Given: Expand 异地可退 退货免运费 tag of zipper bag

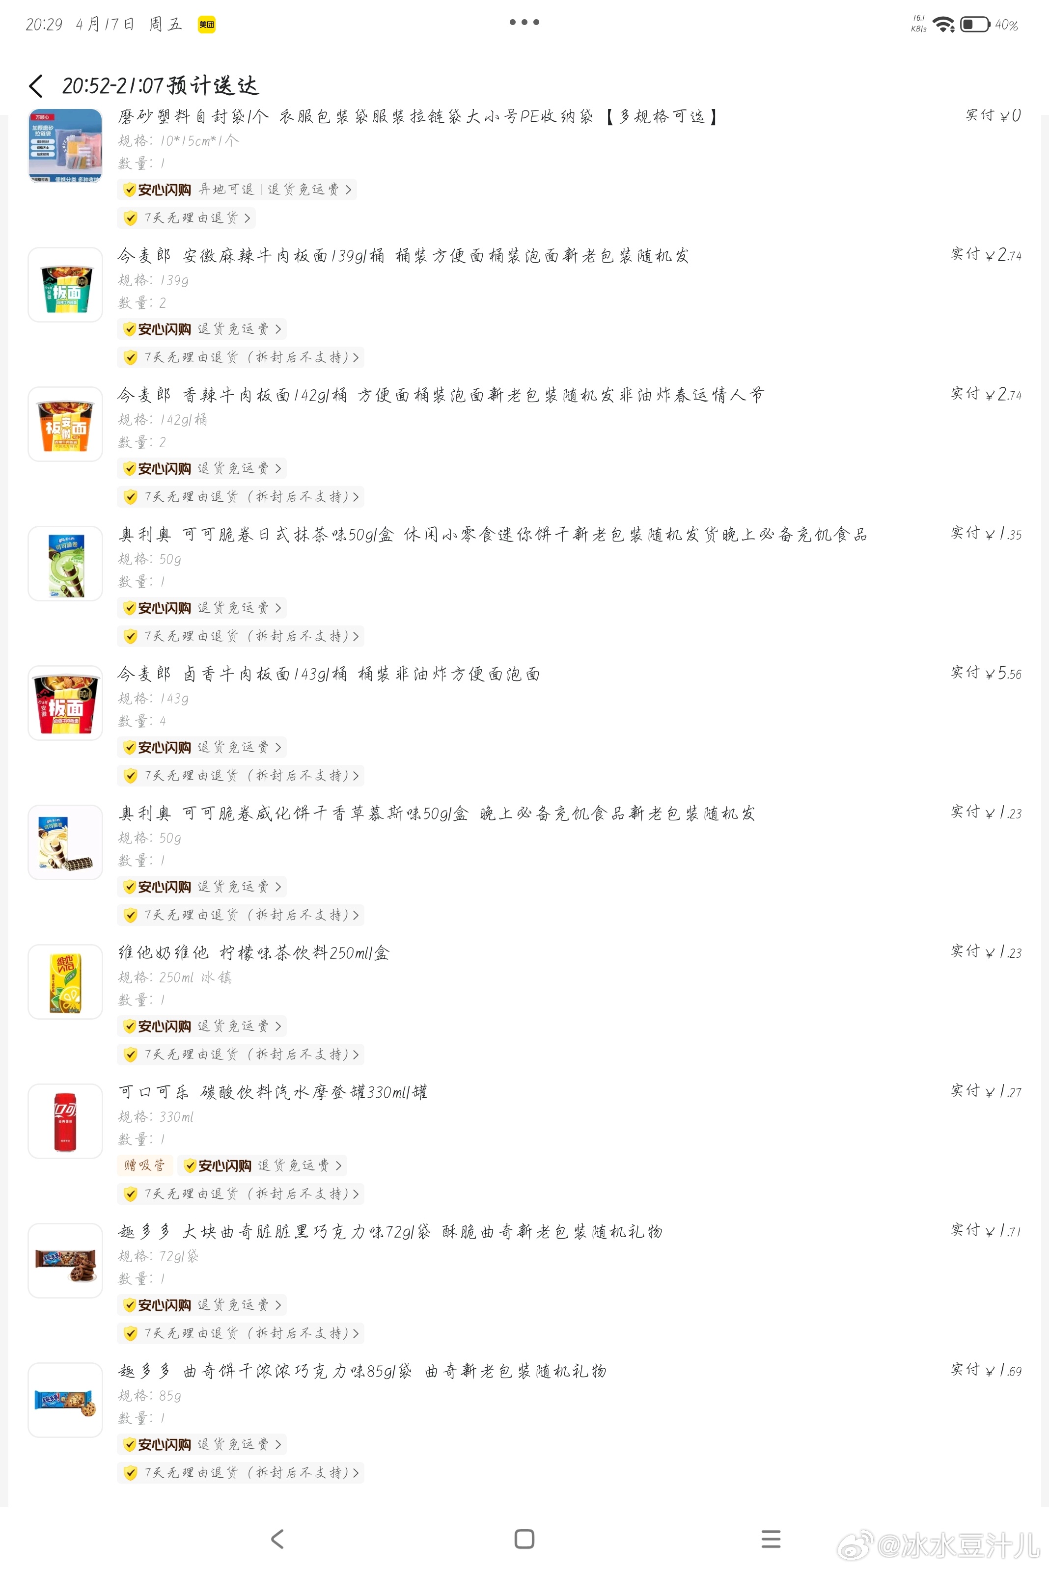Looking at the screenshot, I should [237, 190].
